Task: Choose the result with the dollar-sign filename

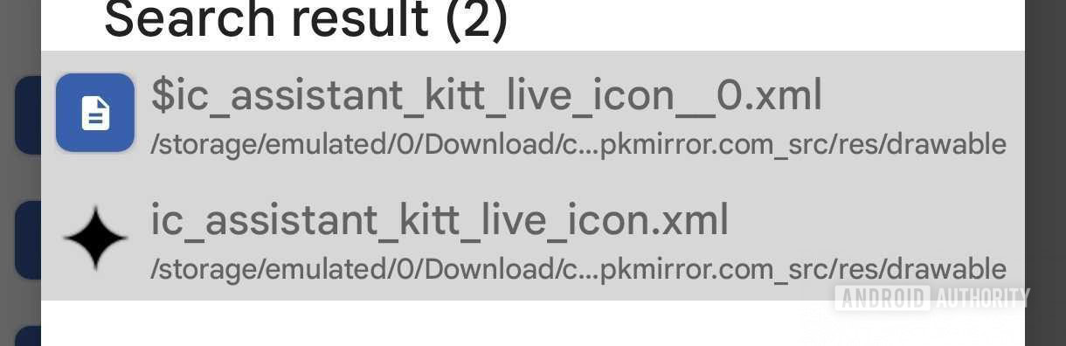Action: click(487, 95)
